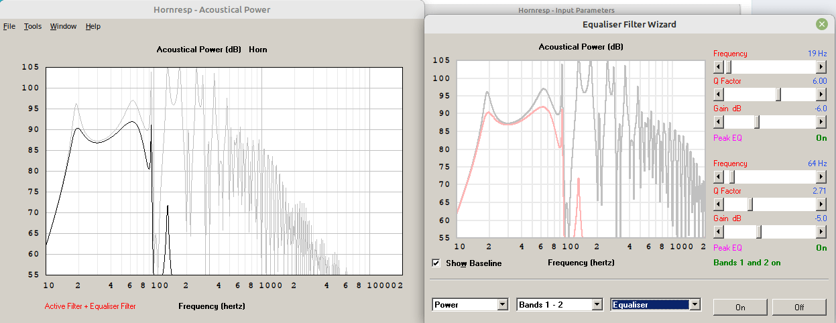Increase band 1 Frequency using right arrow

pyautogui.click(x=821, y=67)
